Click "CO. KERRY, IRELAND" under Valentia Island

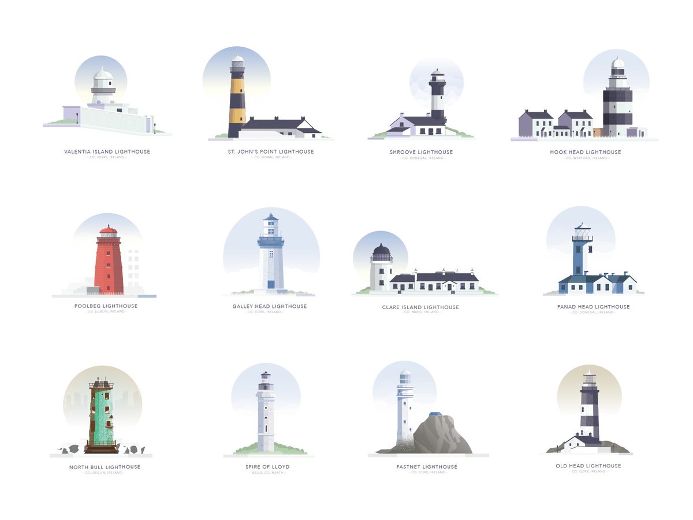tap(107, 157)
